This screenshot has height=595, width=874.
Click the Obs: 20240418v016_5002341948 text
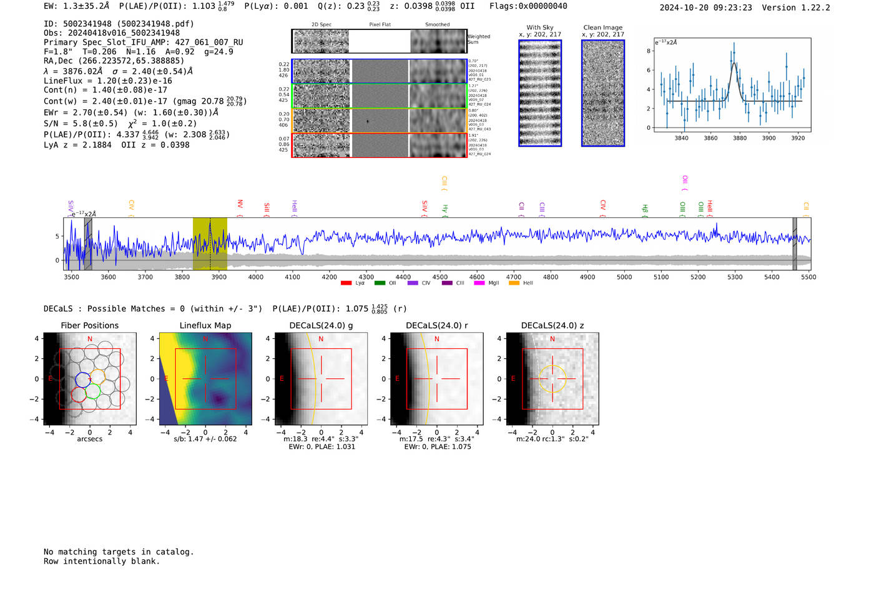click(112, 33)
